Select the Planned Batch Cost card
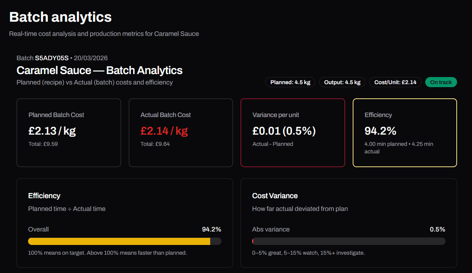This screenshot has width=472, height=273. coord(68,132)
